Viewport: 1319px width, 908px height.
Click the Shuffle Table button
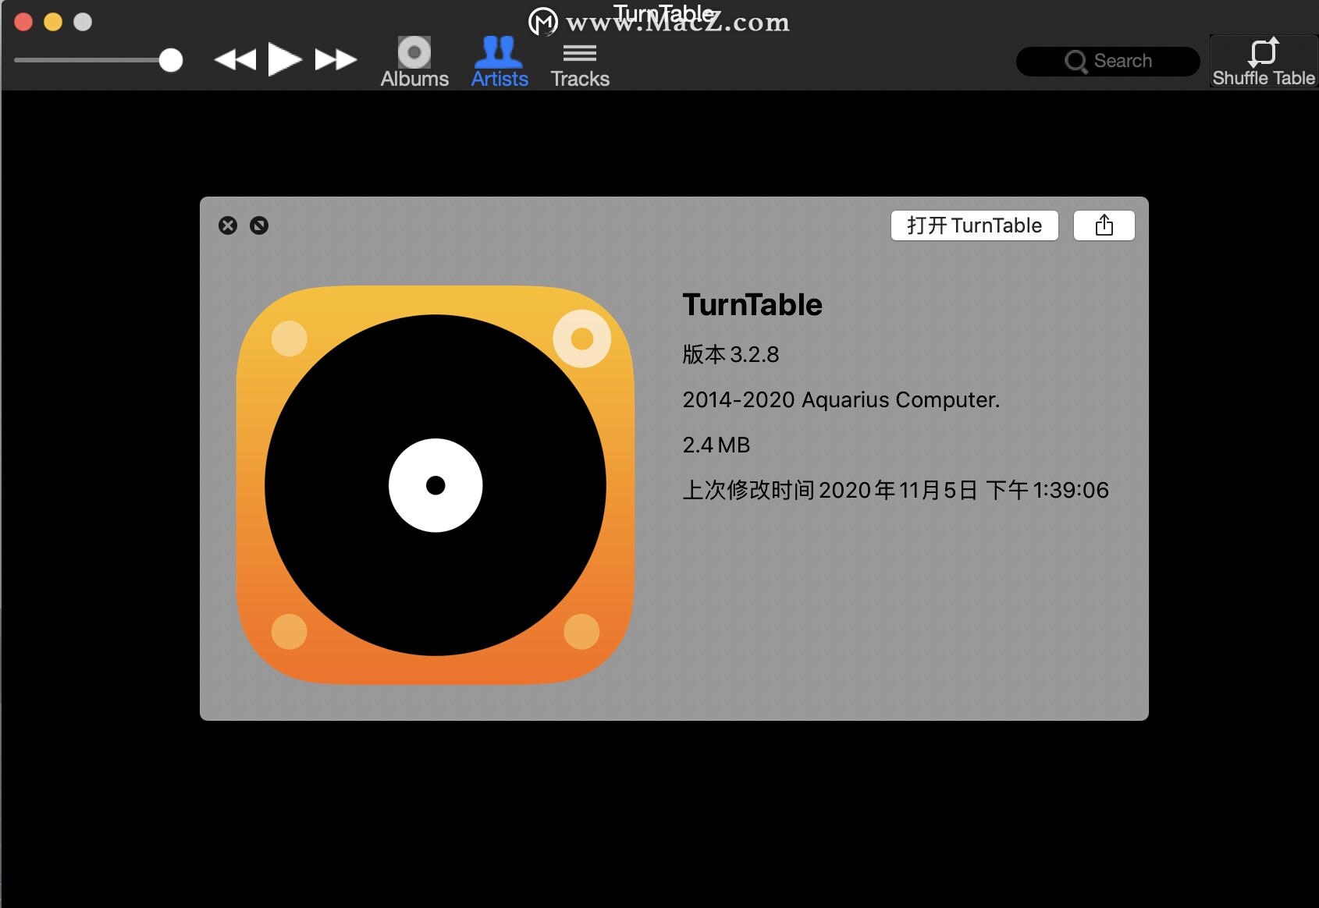[x=1264, y=61]
